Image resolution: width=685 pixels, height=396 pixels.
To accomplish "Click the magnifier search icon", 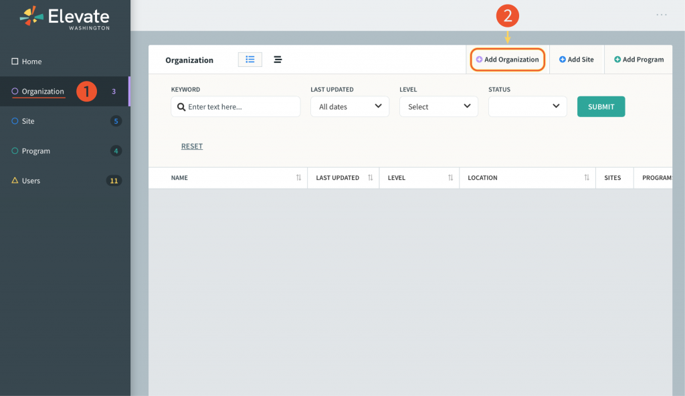I will [x=181, y=106].
